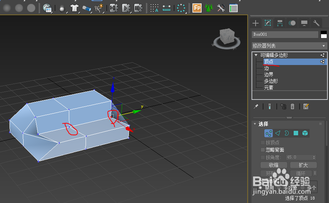Screen dimensions: 329x203
Task: Activate the polygon selection square icon
Action: (296, 133)
